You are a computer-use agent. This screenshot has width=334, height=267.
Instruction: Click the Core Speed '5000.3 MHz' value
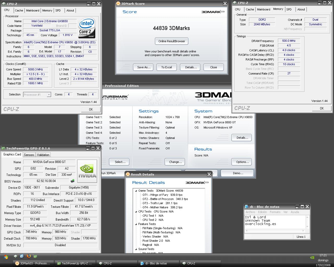(x=35, y=69)
